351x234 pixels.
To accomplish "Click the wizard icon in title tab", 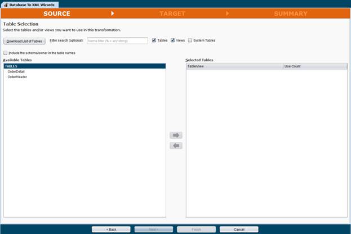I will pyautogui.click(x=6, y=4).
